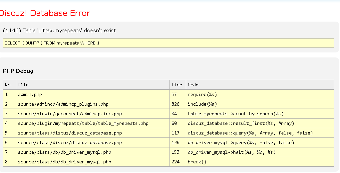Click the Discuz! Database Error heading
The image size is (340, 173).
45,13
